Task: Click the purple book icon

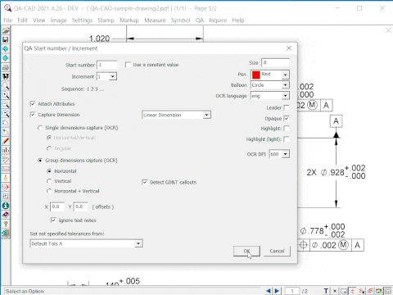Action: pos(6,215)
